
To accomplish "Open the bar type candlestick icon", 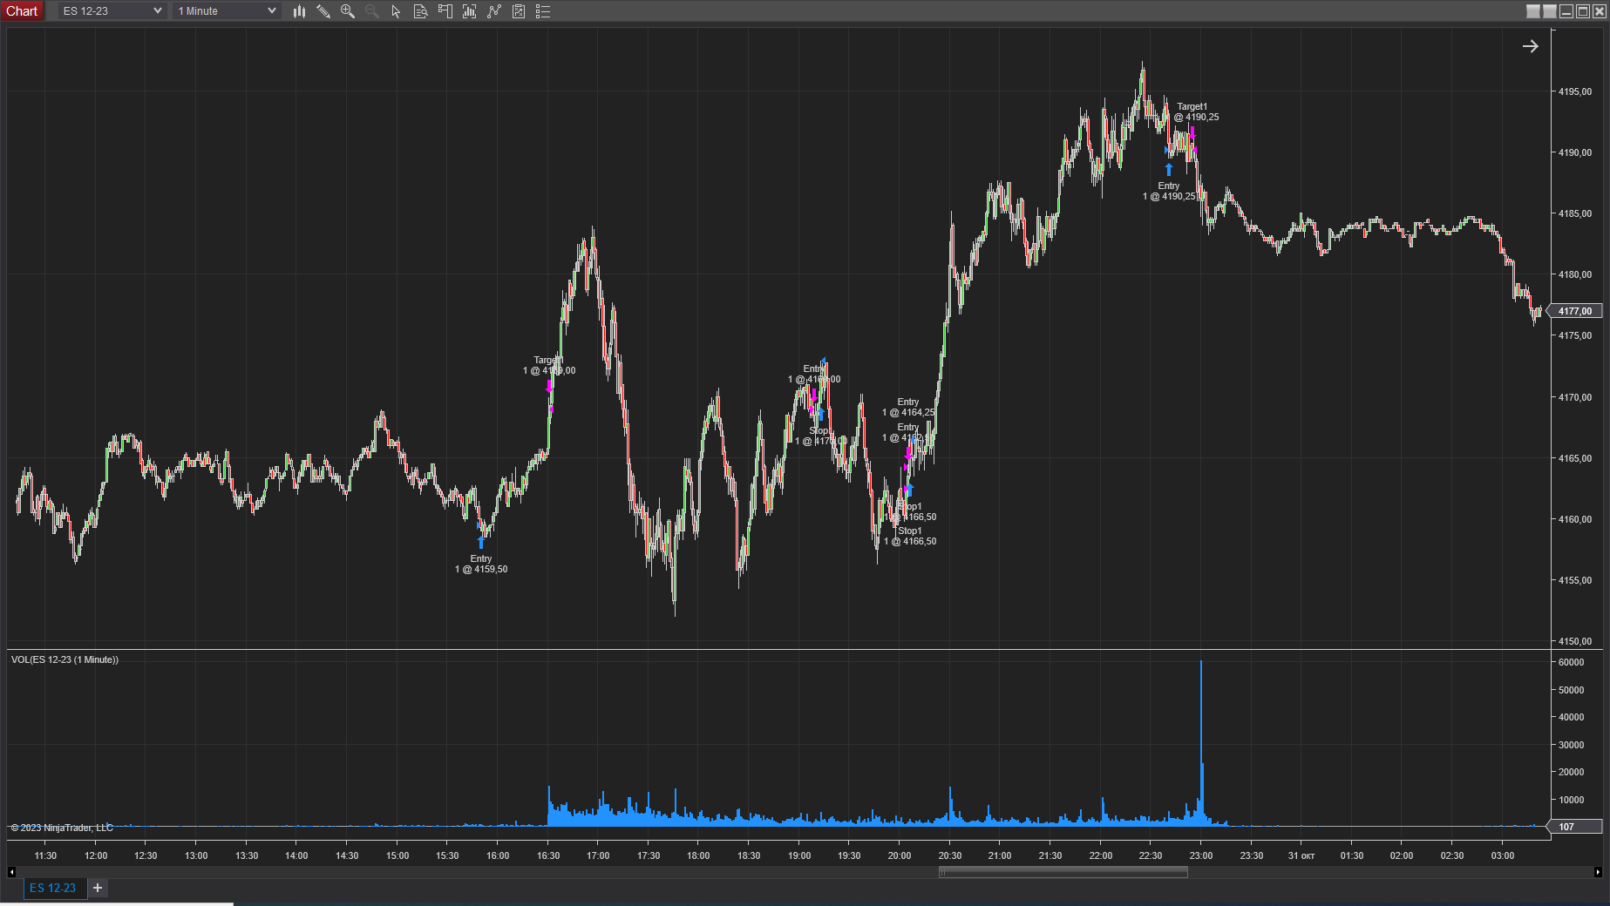I will (x=299, y=11).
